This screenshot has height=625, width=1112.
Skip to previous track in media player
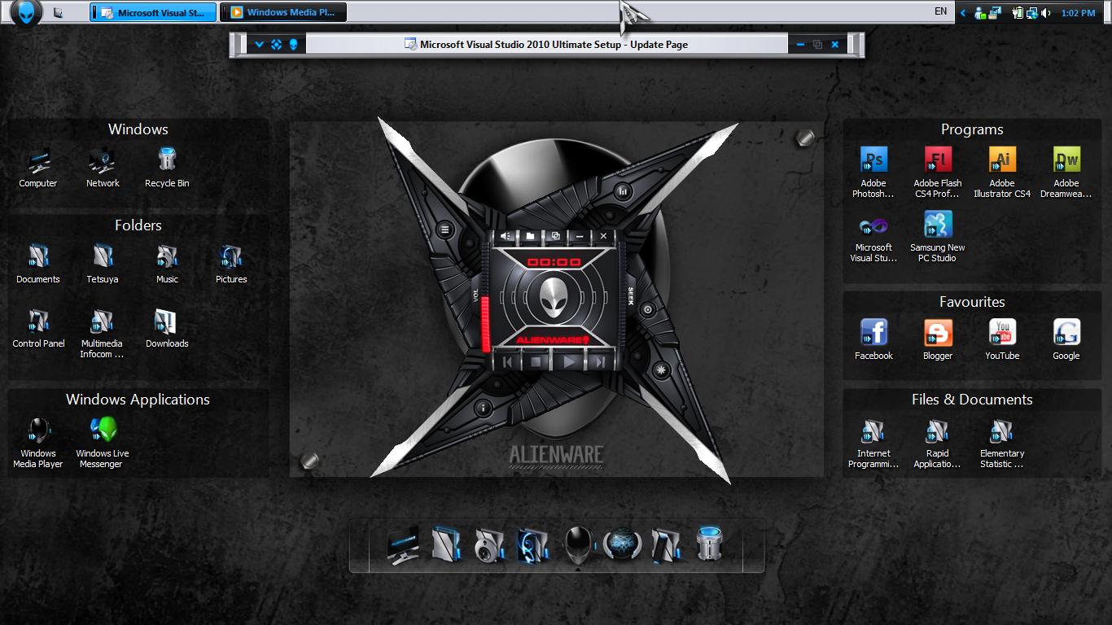[507, 361]
